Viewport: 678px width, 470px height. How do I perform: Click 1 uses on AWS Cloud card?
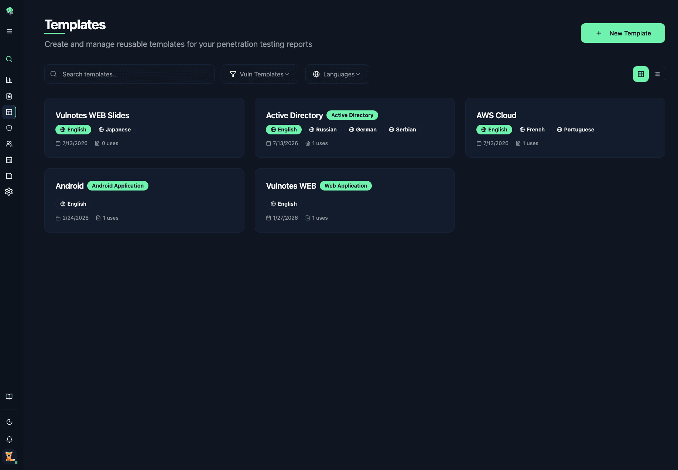[x=530, y=143]
